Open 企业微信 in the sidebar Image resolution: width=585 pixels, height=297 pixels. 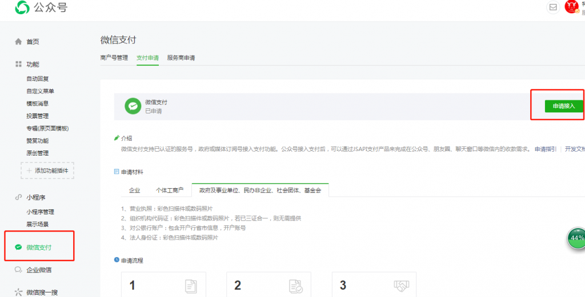click(x=39, y=270)
